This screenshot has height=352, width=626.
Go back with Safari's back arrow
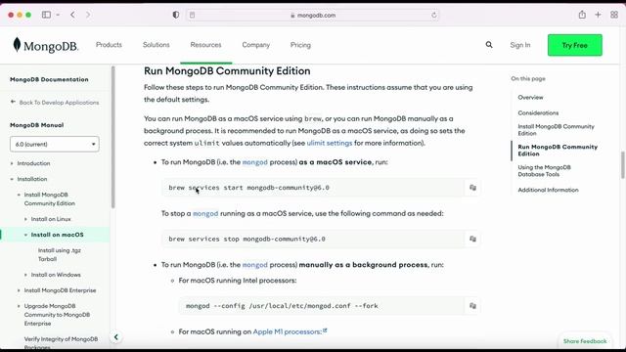72,15
